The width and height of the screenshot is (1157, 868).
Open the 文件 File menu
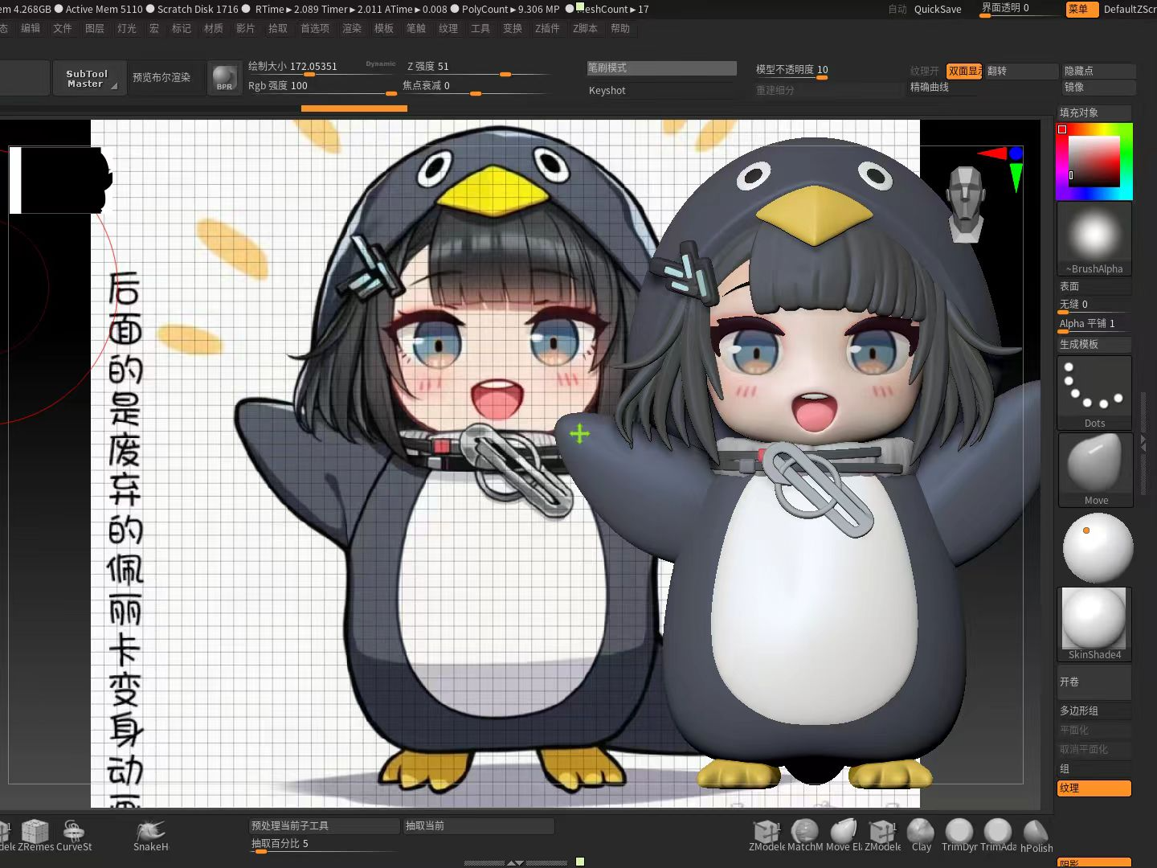63,28
